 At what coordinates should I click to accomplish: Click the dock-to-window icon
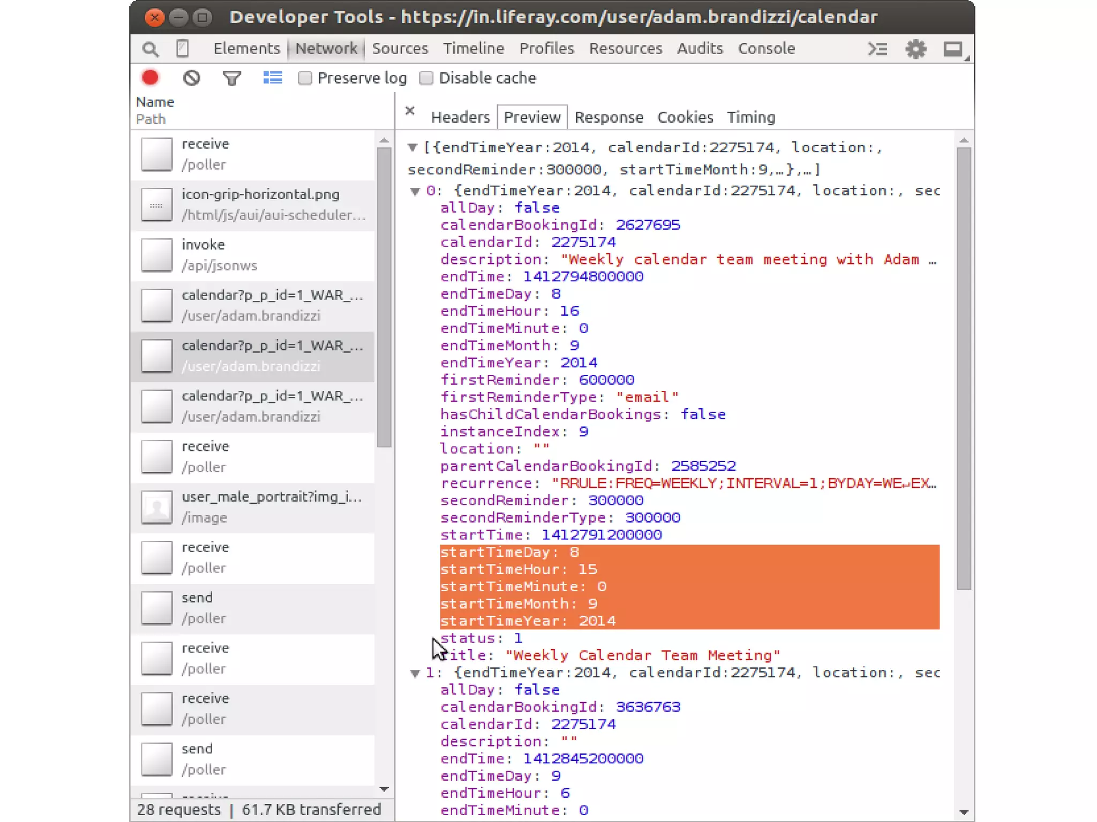[953, 49]
